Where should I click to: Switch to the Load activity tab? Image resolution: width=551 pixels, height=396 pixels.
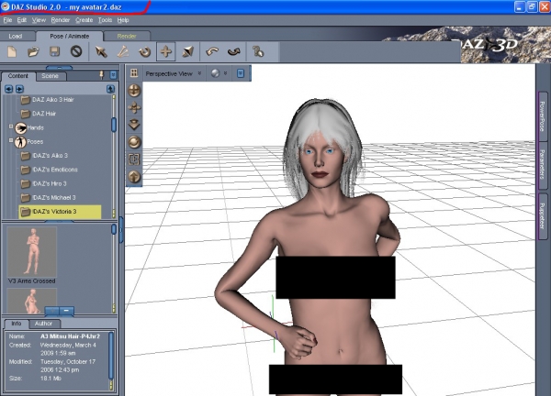click(16, 36)
